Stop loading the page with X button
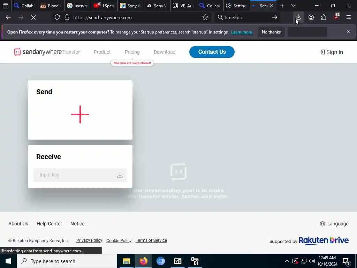Viewport: 357px width, 268px height. pyautogui.click(x=33, y=17)
